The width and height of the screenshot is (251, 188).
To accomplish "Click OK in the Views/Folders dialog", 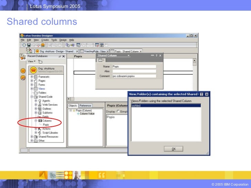I will (x=173, y=149).
